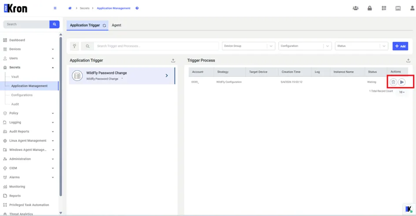The image size is (416, 216).
Task: Open the Device Group dropdown
Action: [248, 46]
